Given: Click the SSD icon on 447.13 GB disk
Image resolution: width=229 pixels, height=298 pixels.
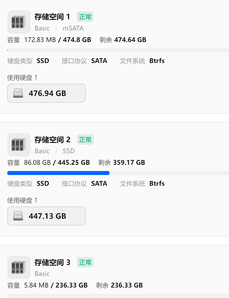Looking at the screenshot, I should [18, 216].
